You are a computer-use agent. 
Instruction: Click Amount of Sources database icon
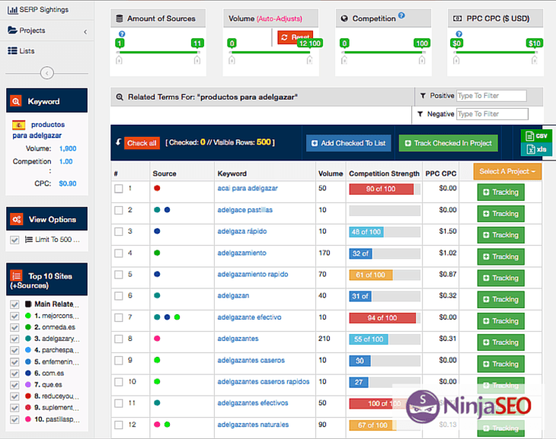point(120,18)
